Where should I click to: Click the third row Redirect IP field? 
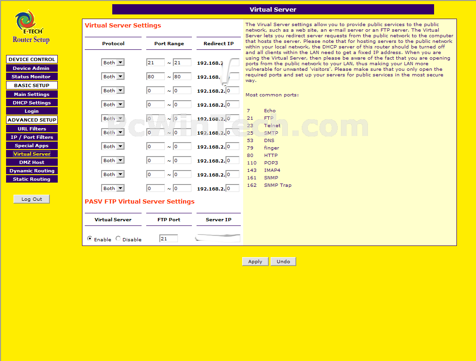pos(232,90)
